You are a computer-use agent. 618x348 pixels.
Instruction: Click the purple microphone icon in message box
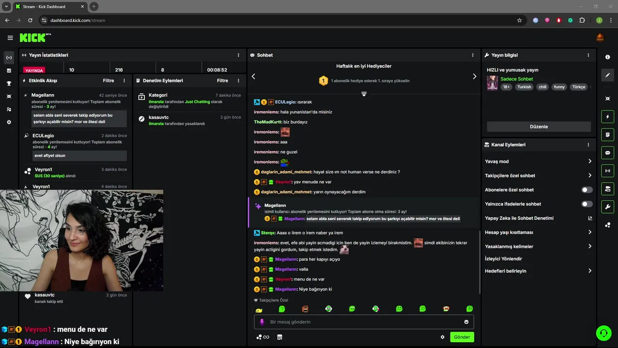click(x=262, y=322)
